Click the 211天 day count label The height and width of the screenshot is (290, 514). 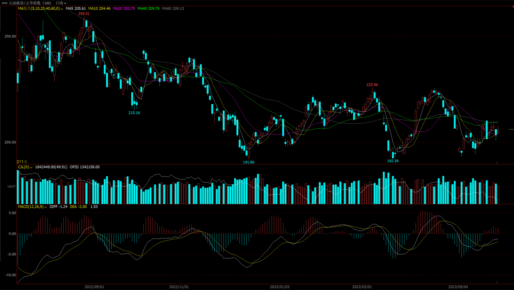(x=22, y=162)
